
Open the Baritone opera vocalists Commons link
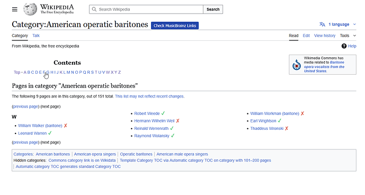click(324, 67)
